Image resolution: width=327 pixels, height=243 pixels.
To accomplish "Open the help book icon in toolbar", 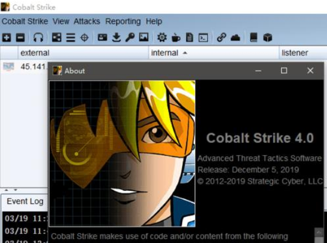I will [254, 38].
